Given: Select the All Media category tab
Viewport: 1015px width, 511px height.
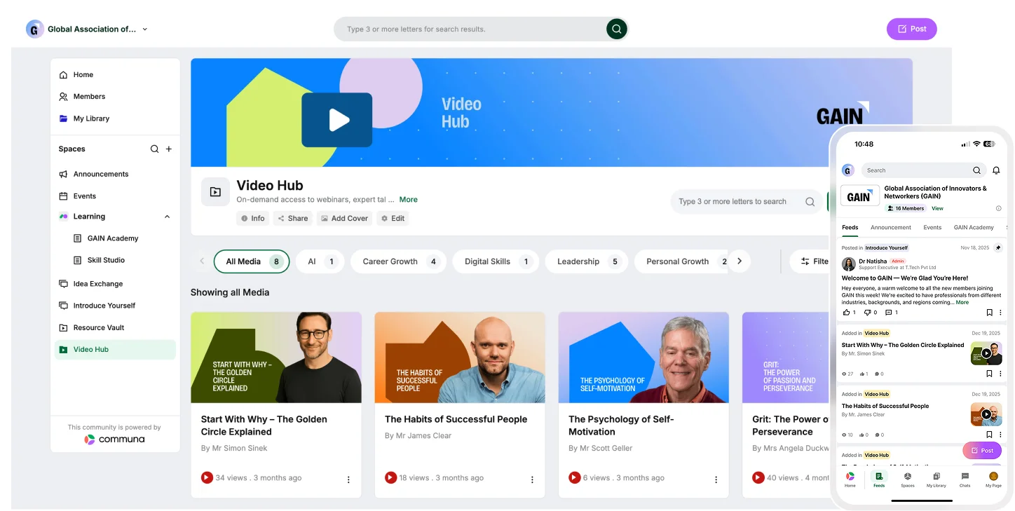Looking at the screenshot, I should pyautogui.click(x=252, y=261).
